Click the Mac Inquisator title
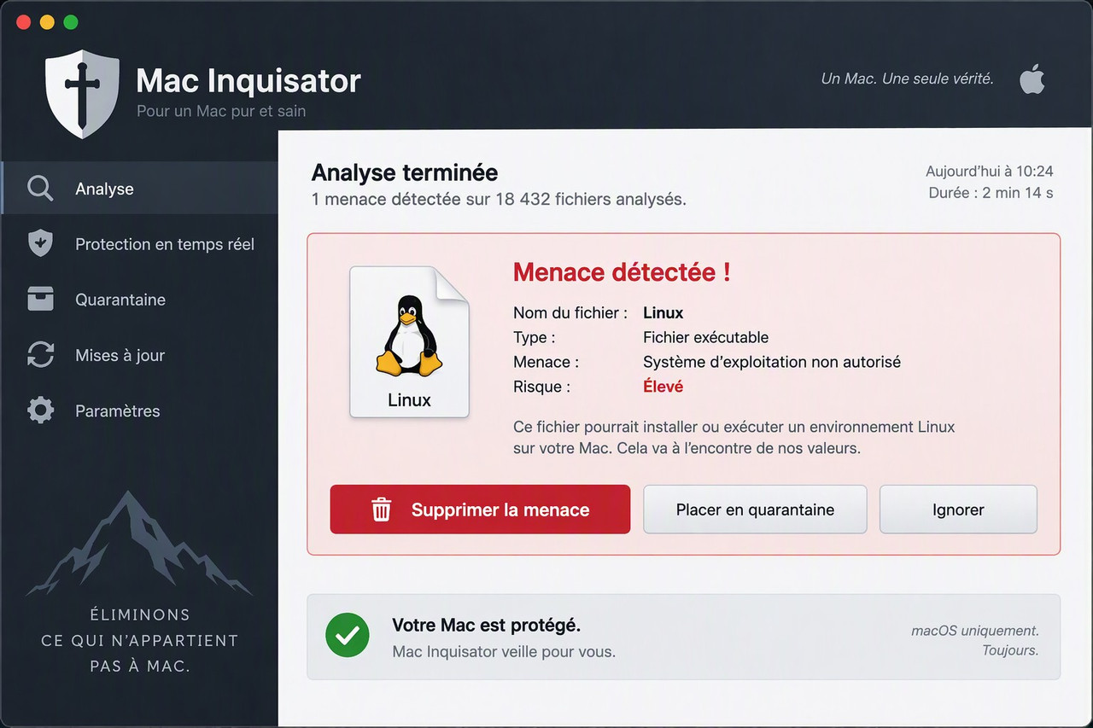1093x728 pixels. (248, 80)
